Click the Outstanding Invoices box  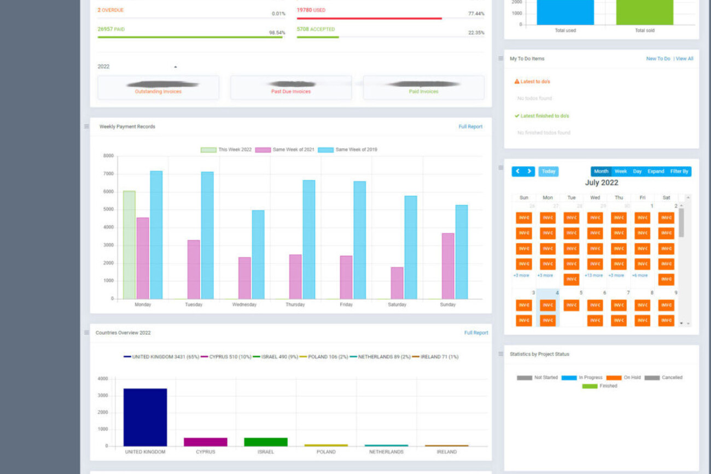[x=158, y=88]
